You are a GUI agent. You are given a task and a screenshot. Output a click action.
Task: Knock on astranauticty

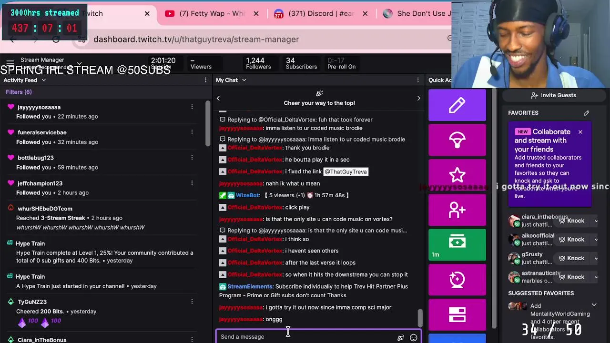point(571,277)
